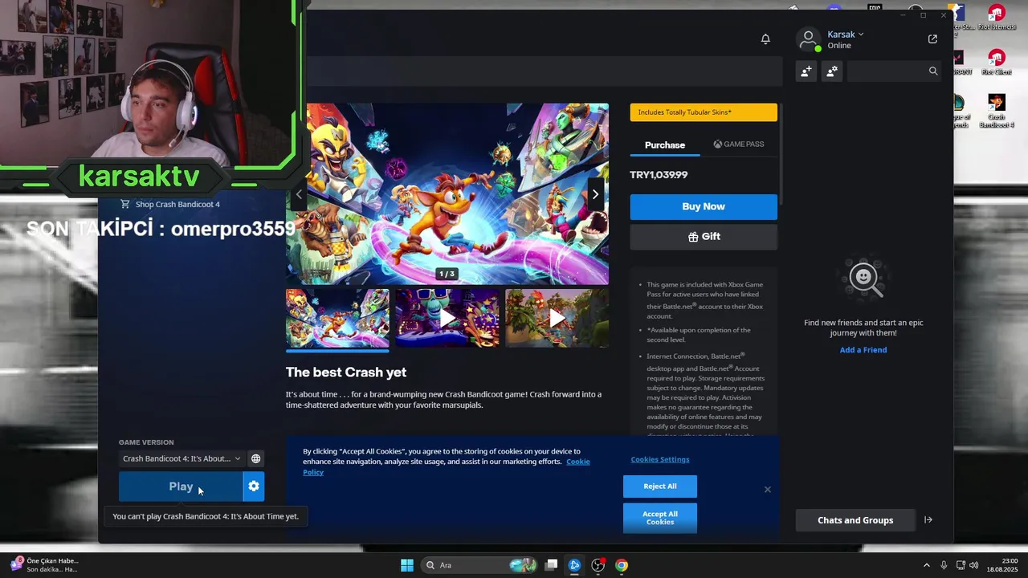
Task: Click the taskbar search box Ara
Action: tap(478, 565)
